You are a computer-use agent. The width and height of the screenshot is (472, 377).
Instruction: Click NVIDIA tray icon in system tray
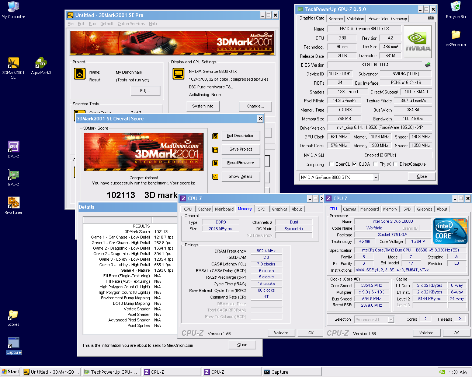[x=442, y=372]
